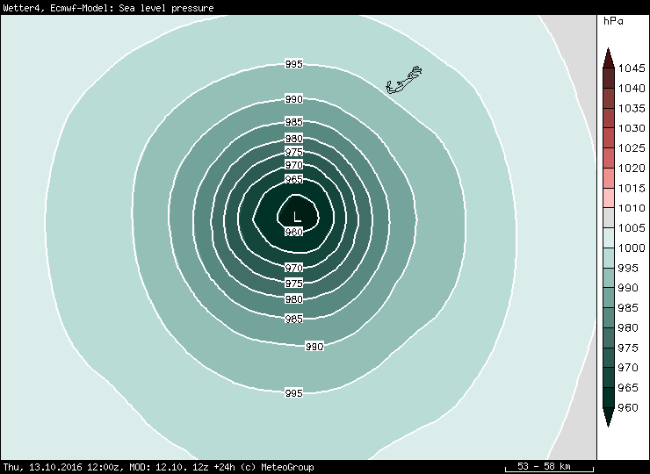Click the 980 value in the legend
The width and height of the screenshot is (650, 474).
click(x=628, y=327)
